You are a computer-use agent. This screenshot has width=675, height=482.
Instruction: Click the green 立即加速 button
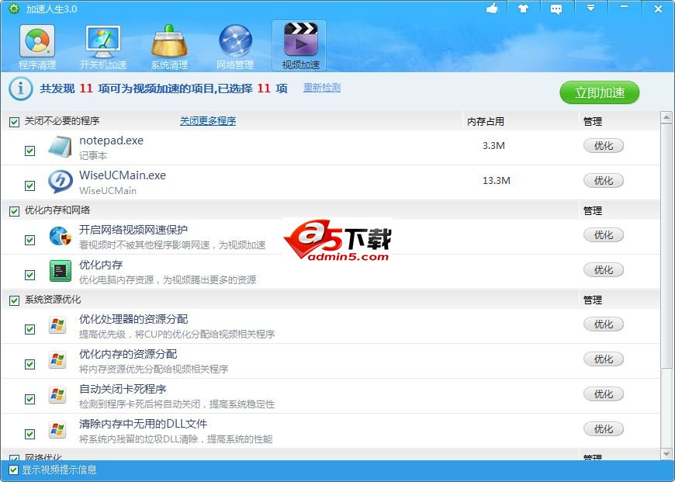[599, 92]
